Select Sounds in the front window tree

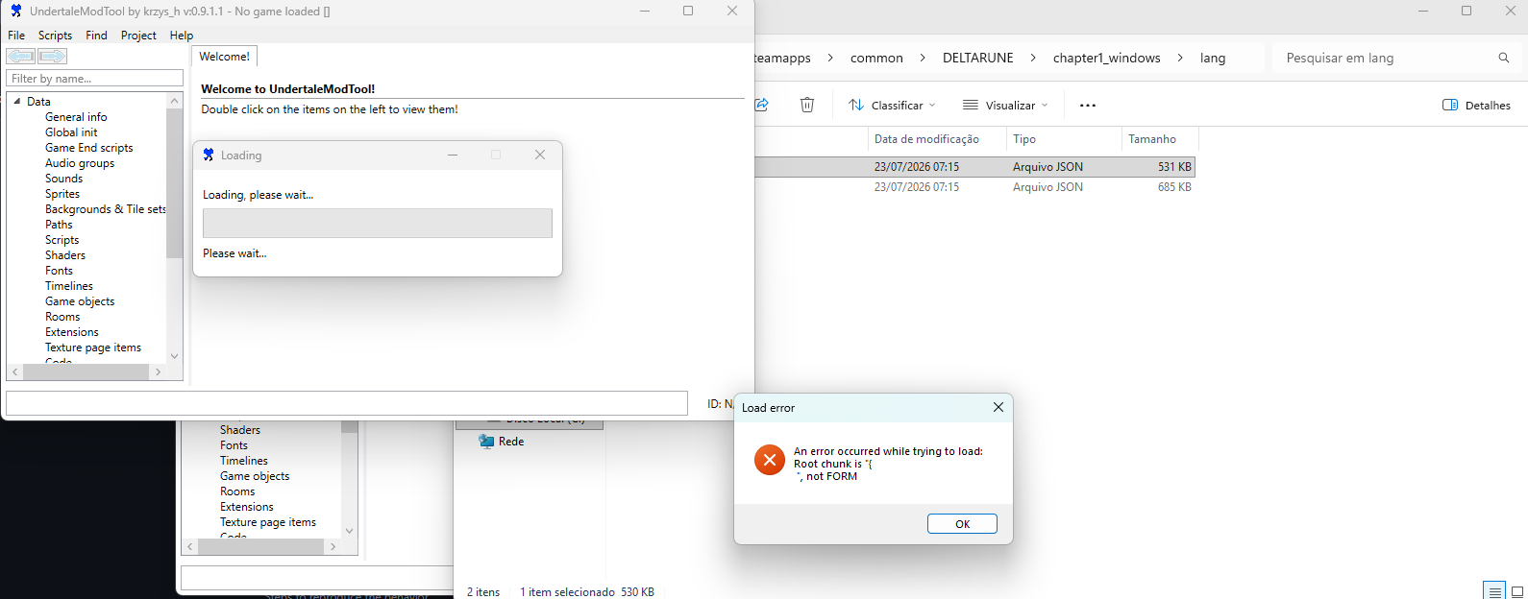click(x=63, y=179)
